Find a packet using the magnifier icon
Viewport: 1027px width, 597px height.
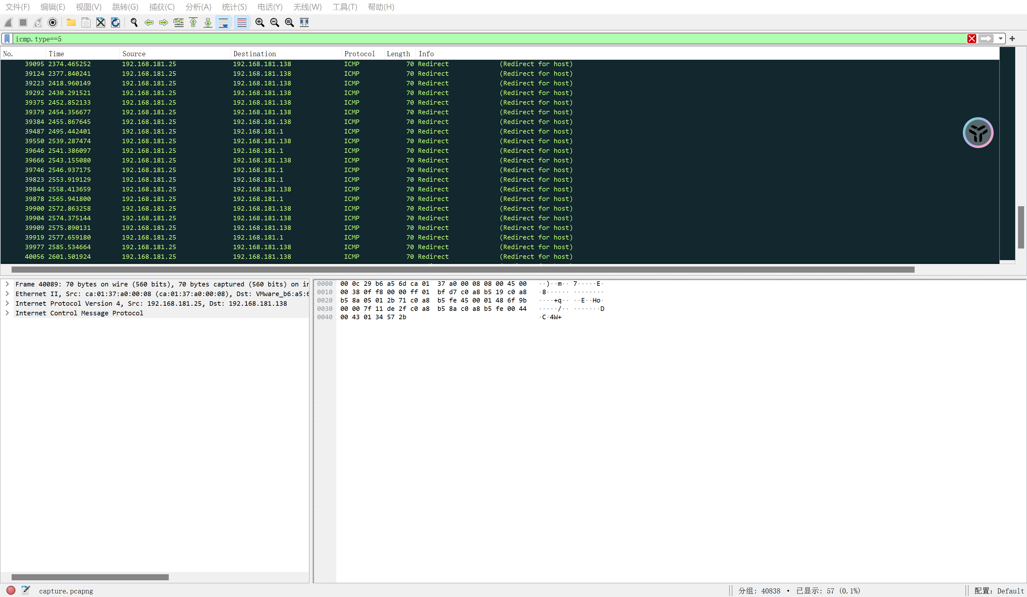[x=134, y=22]
